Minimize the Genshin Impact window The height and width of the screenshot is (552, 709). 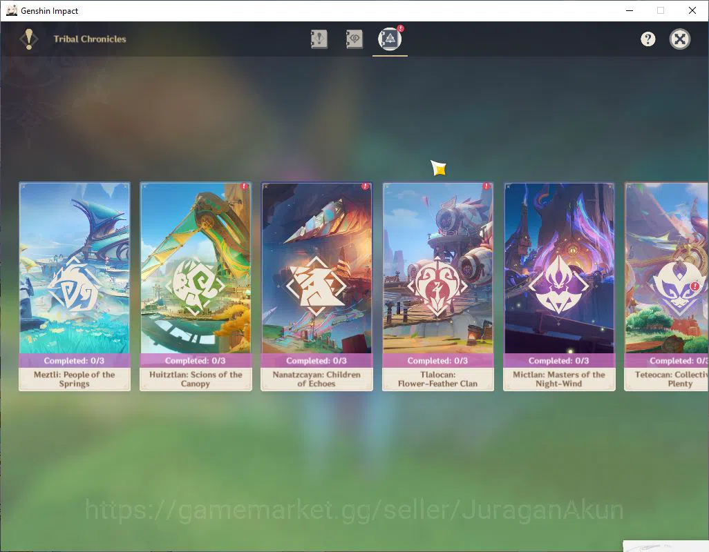pos(630,10)
